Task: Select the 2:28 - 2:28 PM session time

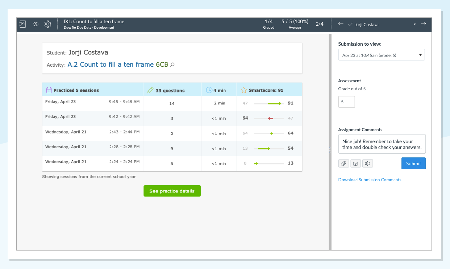Action: click(x=124, y=147)
